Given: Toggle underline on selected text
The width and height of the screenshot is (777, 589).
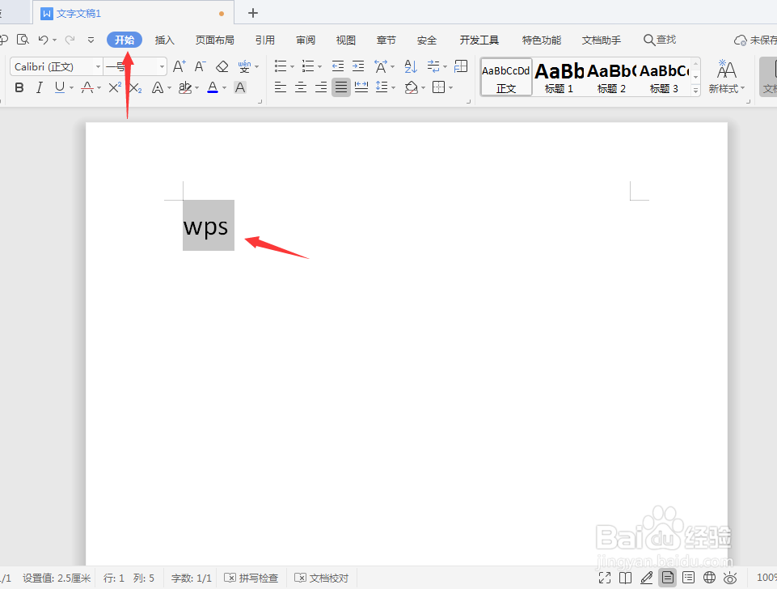Looking at the screenshot, I should (x=60, y=87).
